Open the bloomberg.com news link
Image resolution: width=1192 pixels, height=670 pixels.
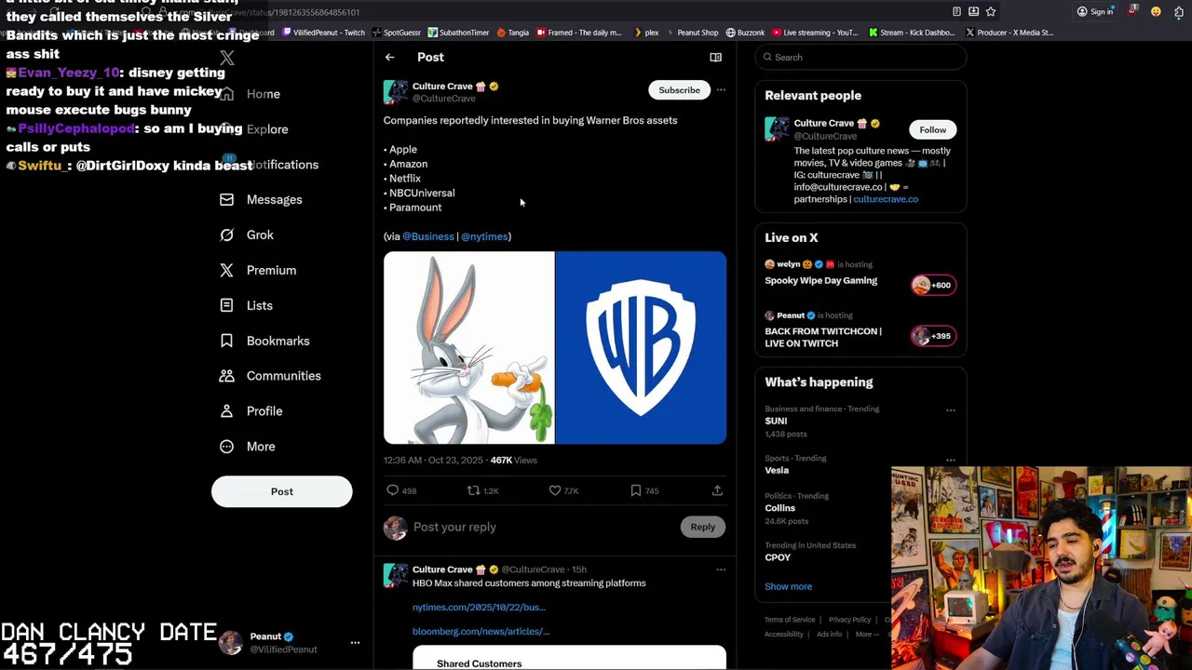tap(481, 632)
